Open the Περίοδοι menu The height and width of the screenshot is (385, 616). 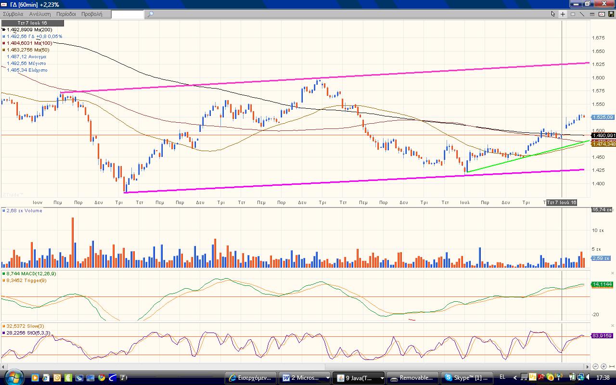click(66, 14)
